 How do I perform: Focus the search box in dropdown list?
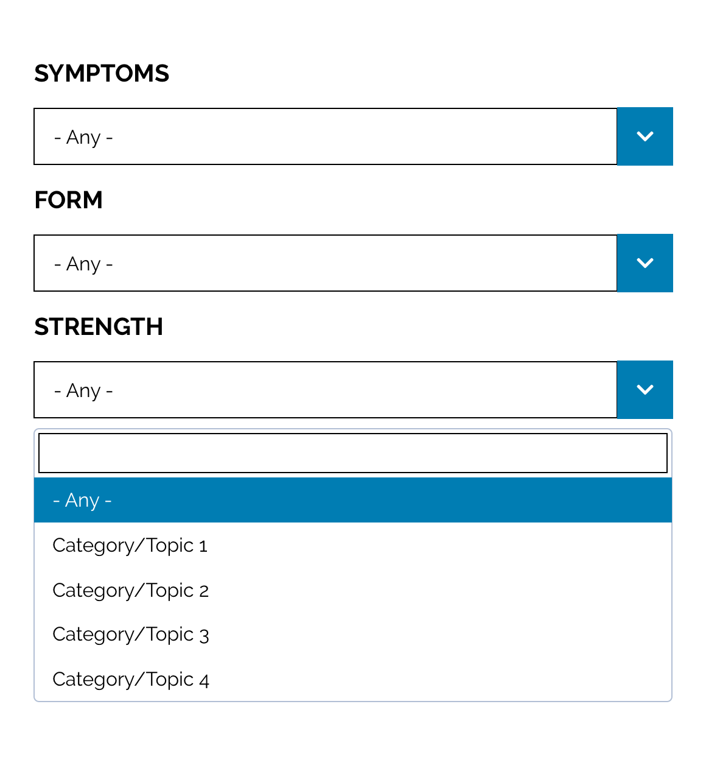(x=353, y=453)
